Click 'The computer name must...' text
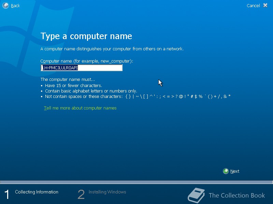The height and width of the screenshot is (204, 273). (68, 80)
